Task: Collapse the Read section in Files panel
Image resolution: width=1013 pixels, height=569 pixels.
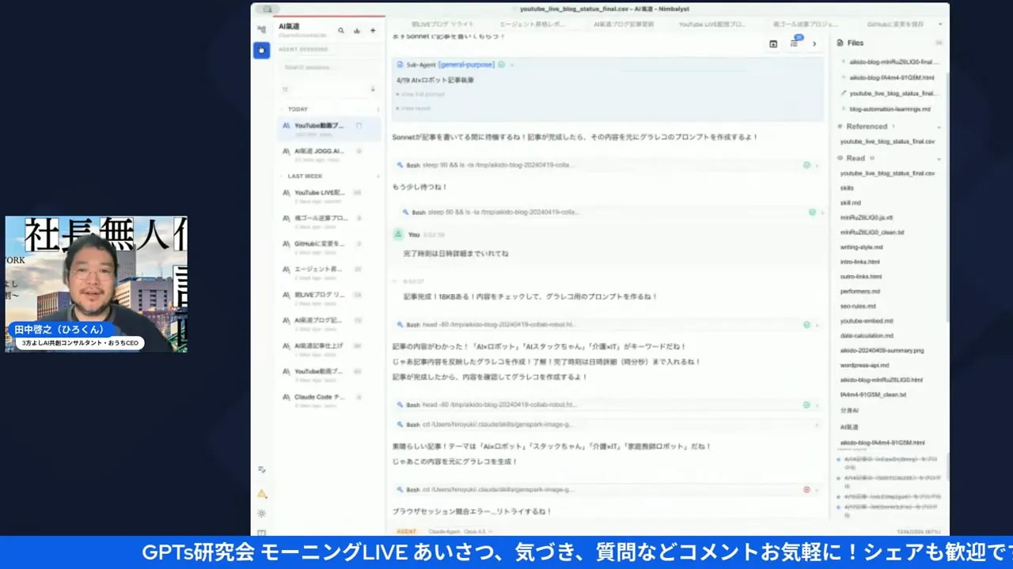Action: pos(938,158)
